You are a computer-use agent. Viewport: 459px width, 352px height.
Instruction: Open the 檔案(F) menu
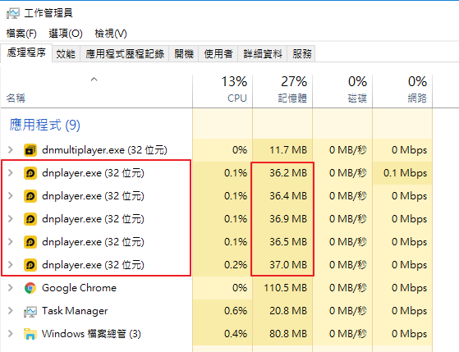click(x=21, y=34)
